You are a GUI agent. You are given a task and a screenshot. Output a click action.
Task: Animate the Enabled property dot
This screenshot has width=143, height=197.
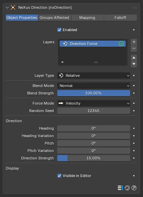pyautogui.click(x=134, y=30)
